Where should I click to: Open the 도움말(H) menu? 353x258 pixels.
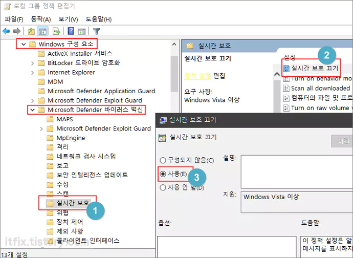click(x=98, y=19)
